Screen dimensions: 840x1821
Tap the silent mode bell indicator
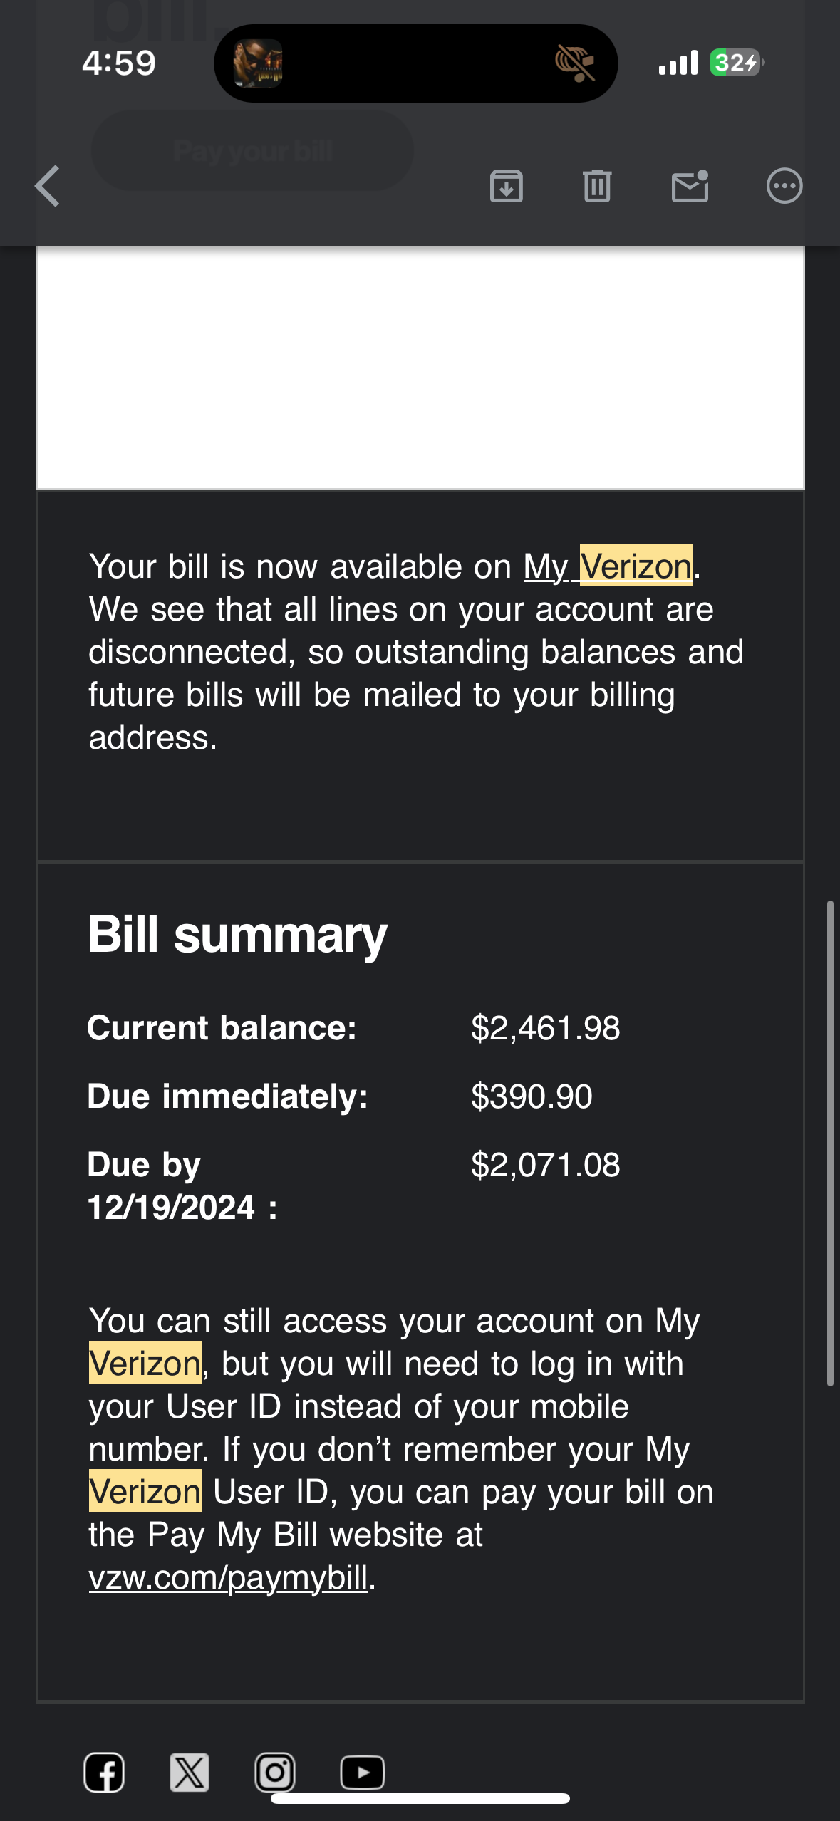point(575,63)
